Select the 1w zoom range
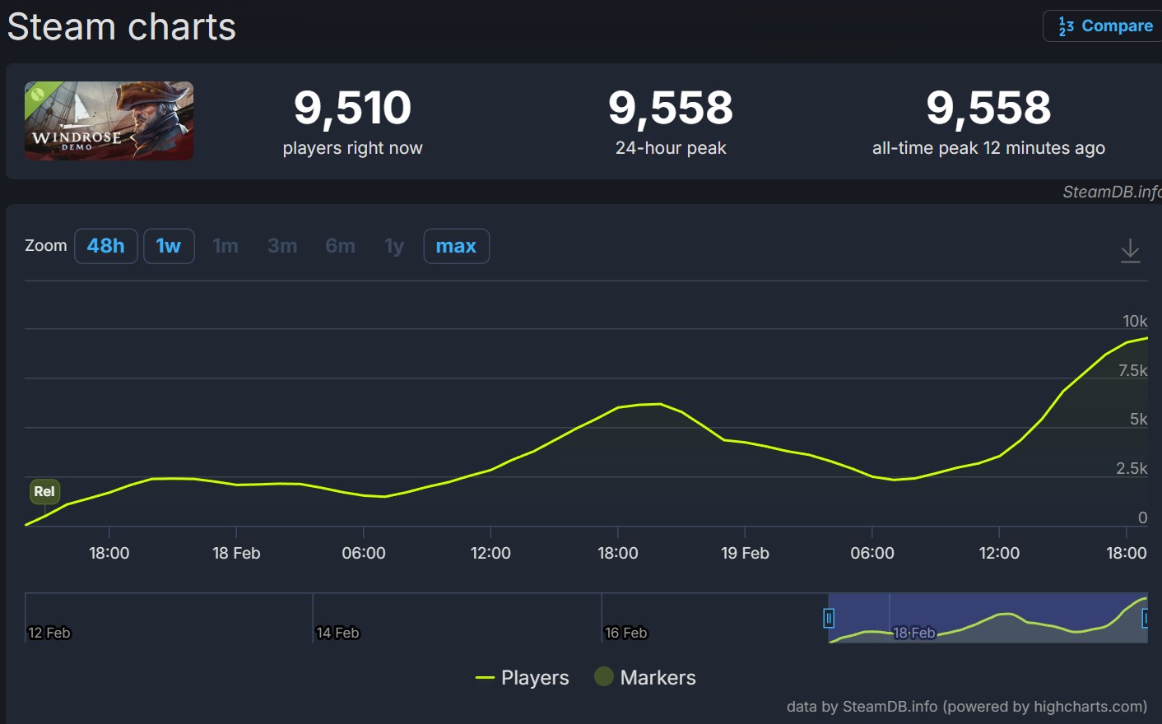Viewport: 1162px width, 724px height. point(169,246)
